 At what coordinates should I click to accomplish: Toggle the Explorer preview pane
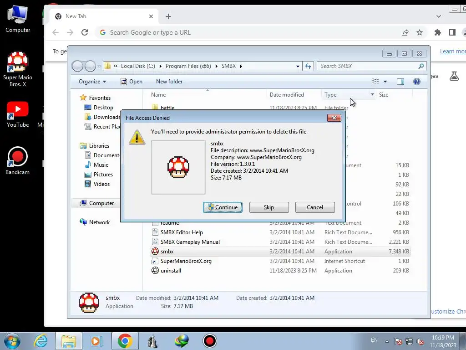(400, 82)
